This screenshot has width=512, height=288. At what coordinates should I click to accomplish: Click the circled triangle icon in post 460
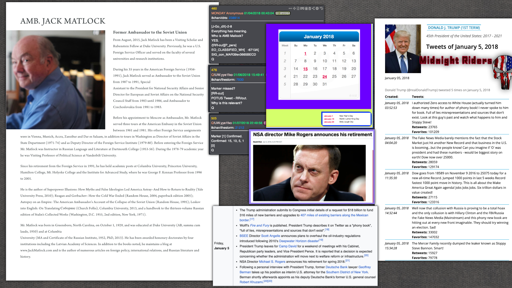[x=317, y=8]
